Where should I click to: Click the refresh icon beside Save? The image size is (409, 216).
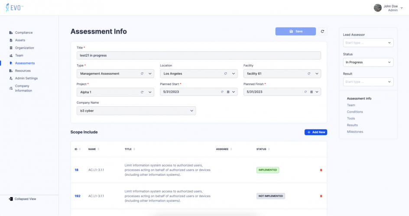(x=322, y=32)
